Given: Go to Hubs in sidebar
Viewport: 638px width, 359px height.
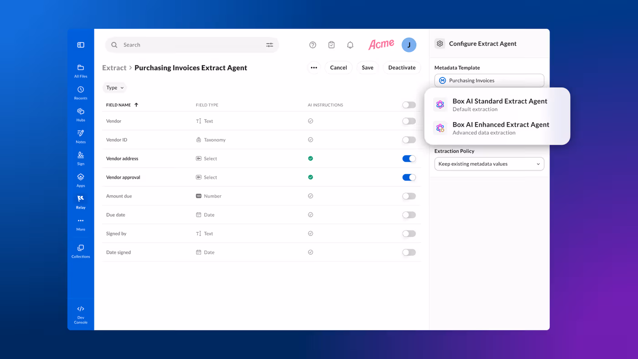Looking at the screenshot, I should 81,114.
